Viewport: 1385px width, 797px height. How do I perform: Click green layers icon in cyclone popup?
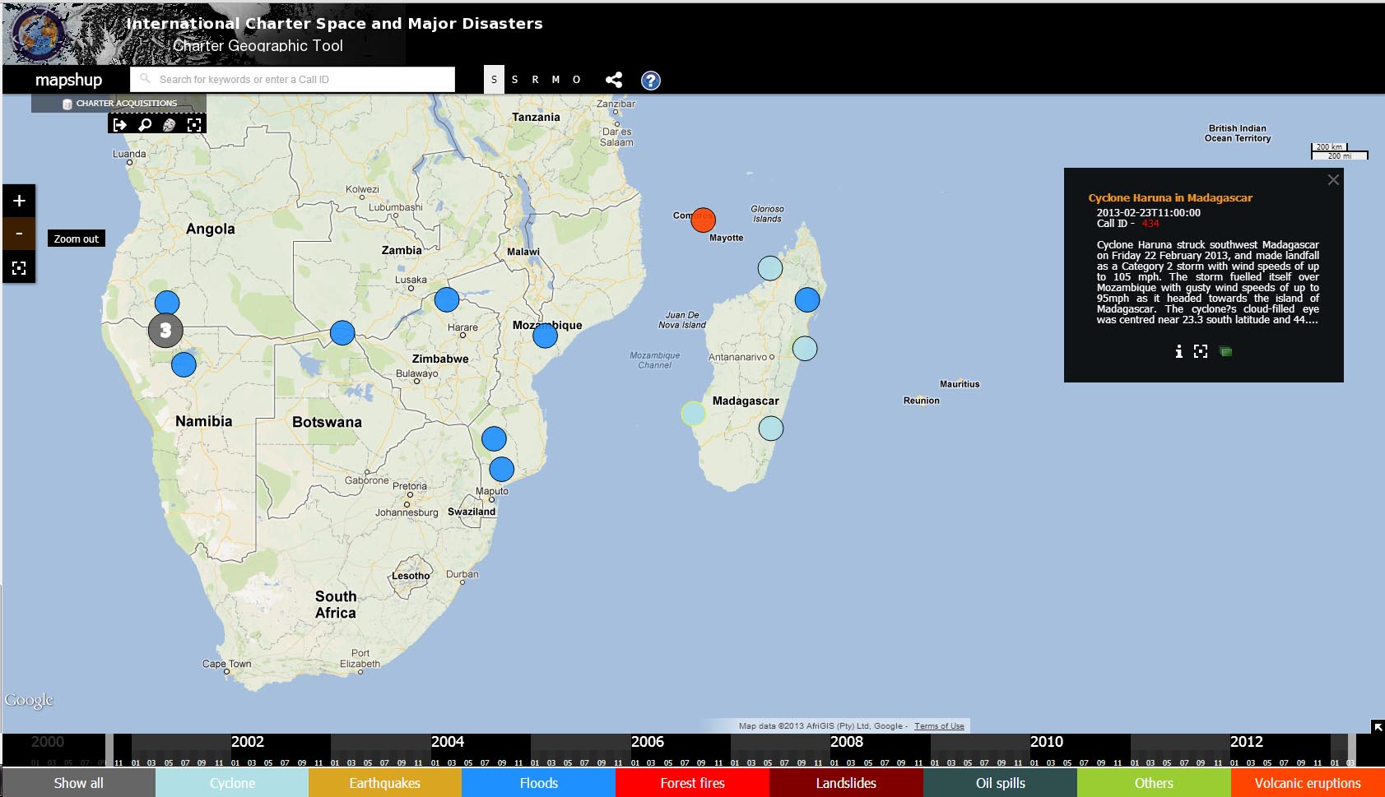1225,351
